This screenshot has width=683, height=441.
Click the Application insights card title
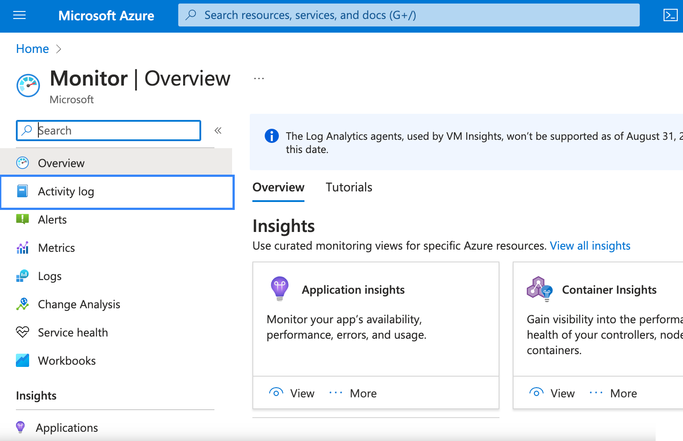(353, 290)
